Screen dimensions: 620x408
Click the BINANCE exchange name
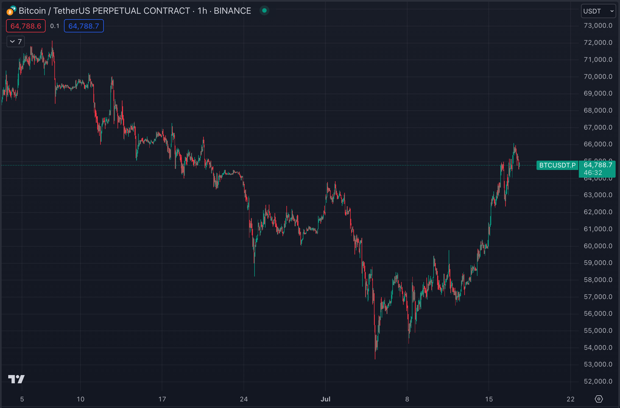[x=232, y=11]
